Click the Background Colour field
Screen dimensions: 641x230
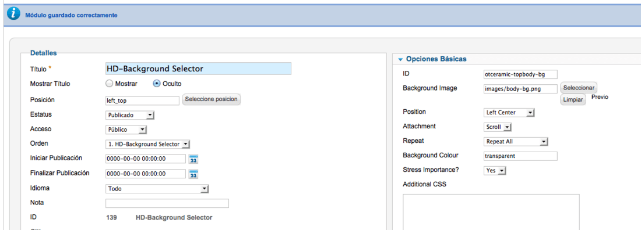point(520,156)
